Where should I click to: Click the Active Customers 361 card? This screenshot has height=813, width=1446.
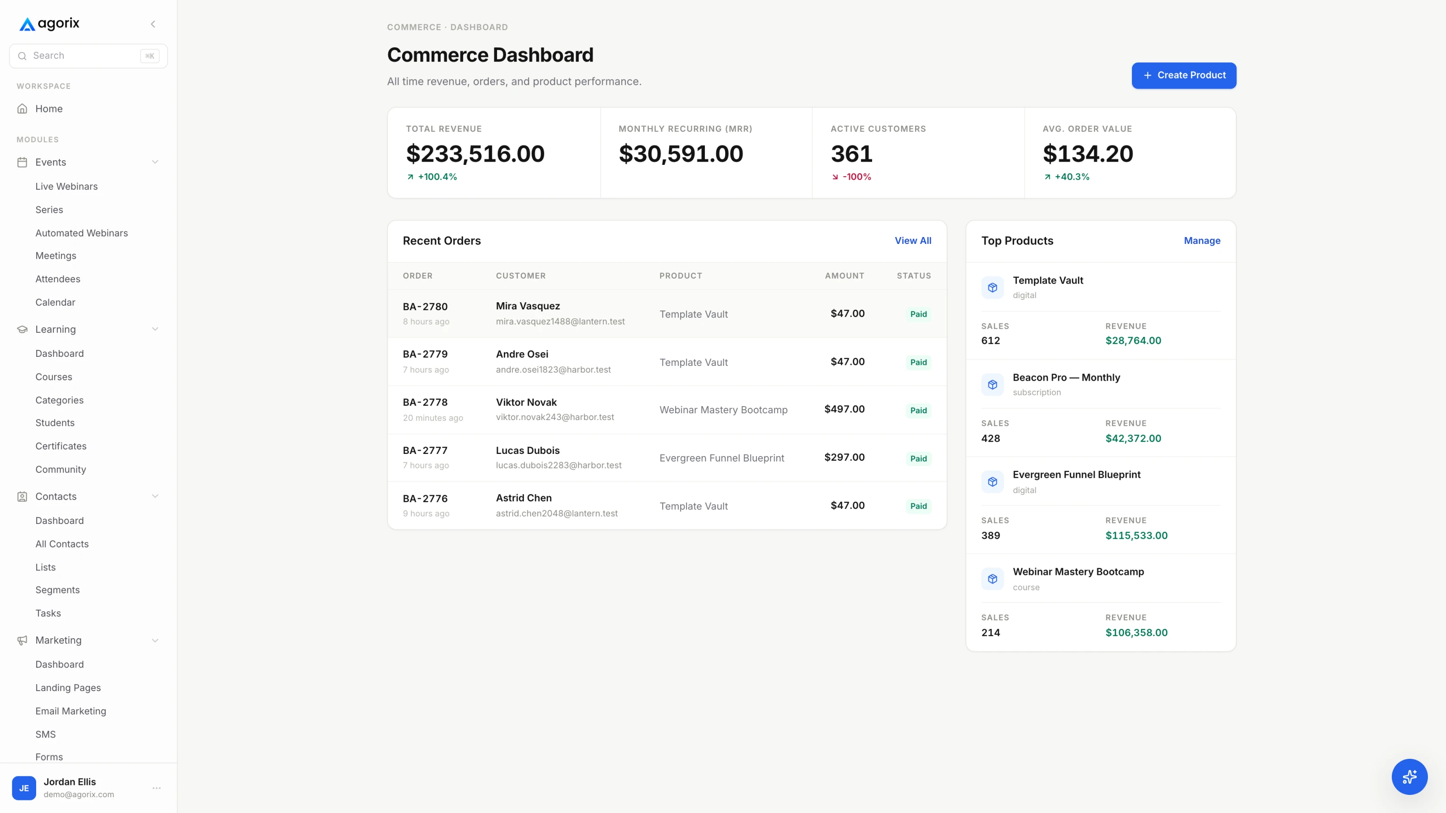918,153
